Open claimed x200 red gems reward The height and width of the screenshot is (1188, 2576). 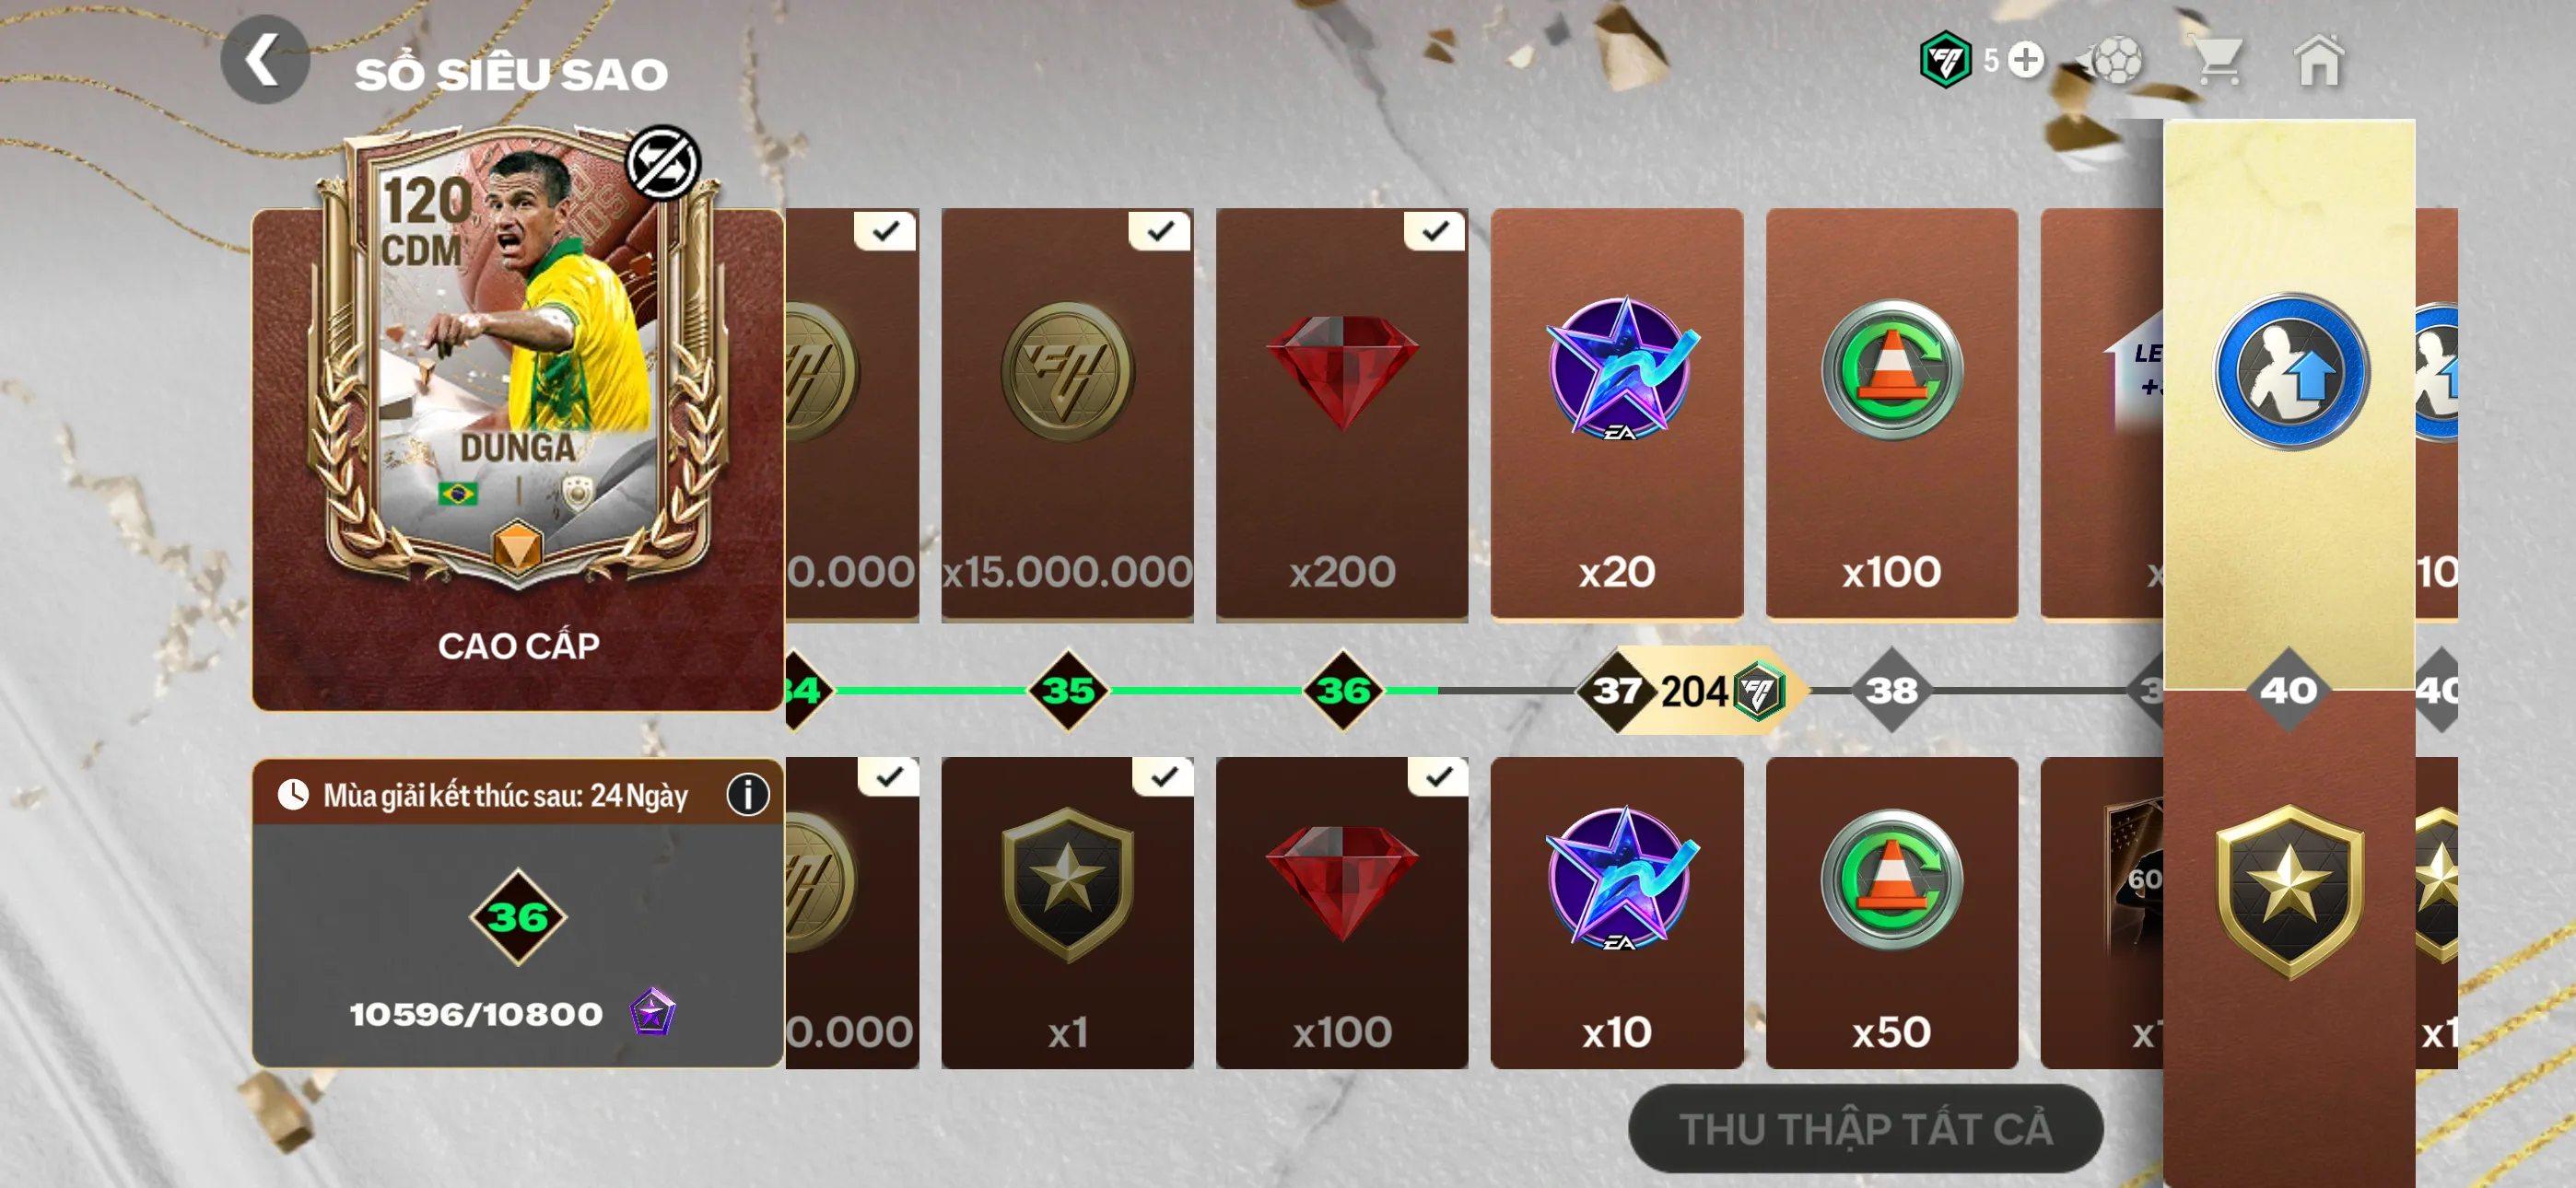tap(1341, 414)
